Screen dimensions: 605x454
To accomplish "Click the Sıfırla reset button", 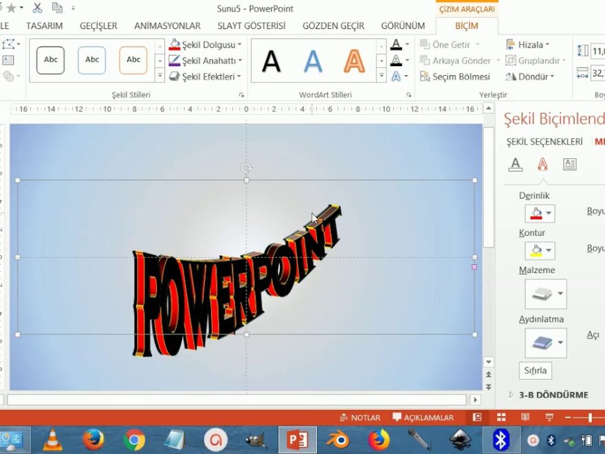I will pyautogui.click(x=535, y=371).
